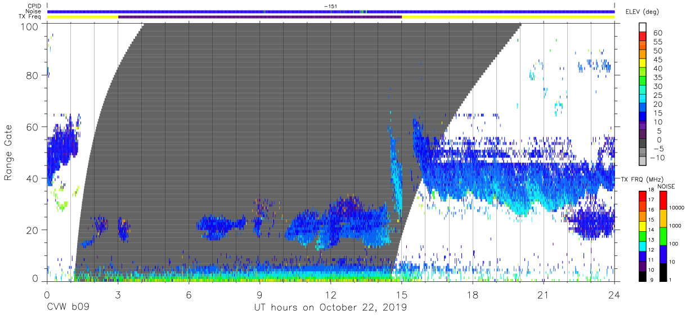Click the 100 tick on Range Gate axis

pos(30,26)
